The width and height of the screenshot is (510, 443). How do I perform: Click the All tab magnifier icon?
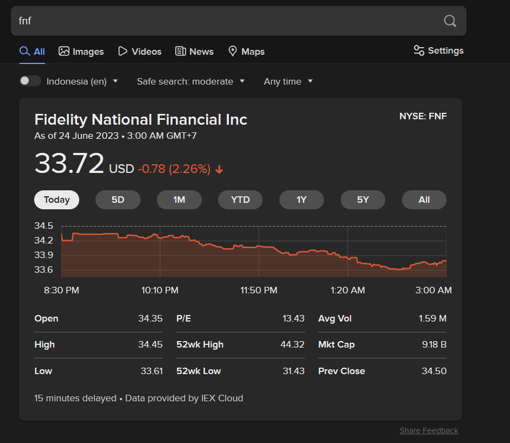pyautogui.click(x=24, y=52)
